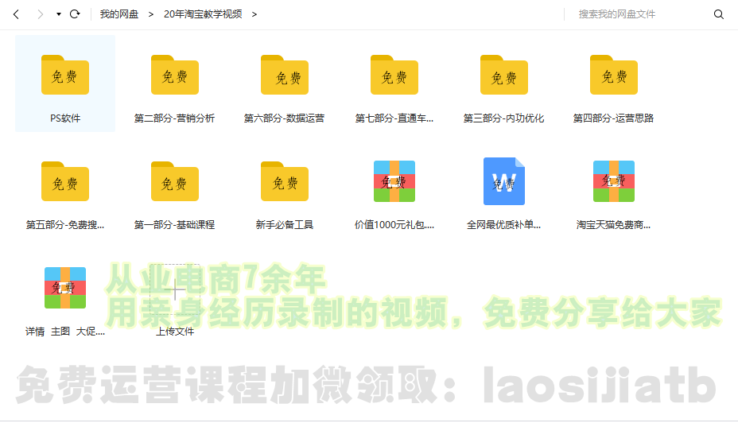Click the 新手必备工具 label
The height and width of the screenshot is (423, 738).
point(285,225)
